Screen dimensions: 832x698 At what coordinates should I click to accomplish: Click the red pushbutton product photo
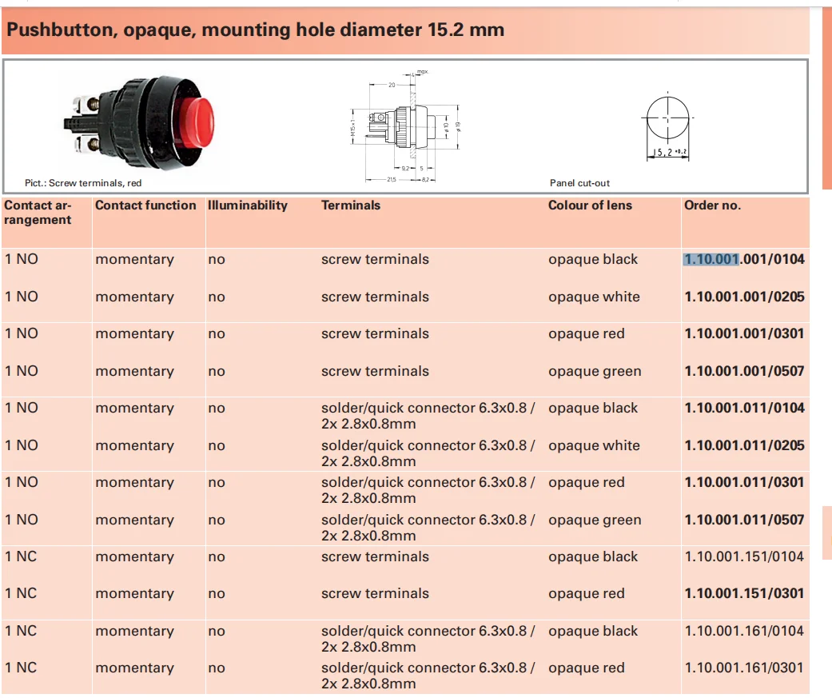pos(140,122)
